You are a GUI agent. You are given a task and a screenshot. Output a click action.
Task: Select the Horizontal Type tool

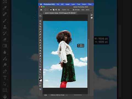coord(40,61)
